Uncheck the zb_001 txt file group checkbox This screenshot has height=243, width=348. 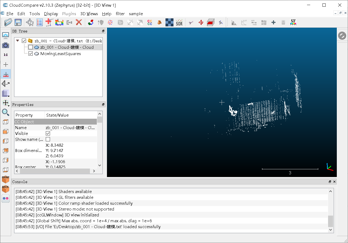24,41
